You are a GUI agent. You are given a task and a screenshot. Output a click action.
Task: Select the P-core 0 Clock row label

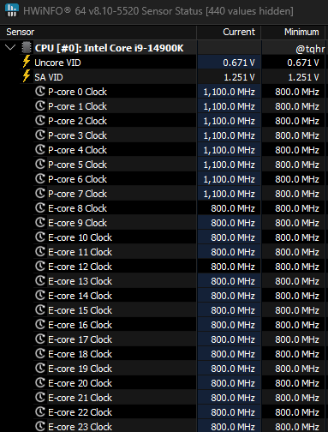(x=77, y=92)
